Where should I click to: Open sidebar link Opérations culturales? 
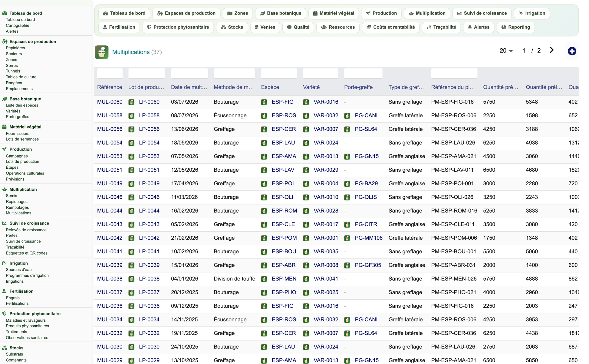click(25, 173)
